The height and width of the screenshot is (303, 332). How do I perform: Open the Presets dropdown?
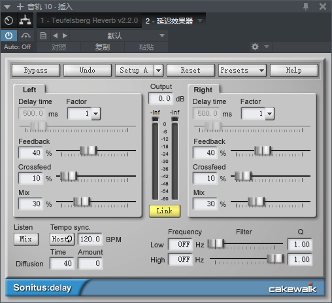242,71
